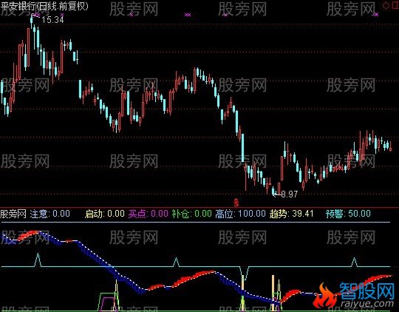Select the 预警: 50.00 indicator value
Screen dimensions: 399x312
tap(348, 214)
